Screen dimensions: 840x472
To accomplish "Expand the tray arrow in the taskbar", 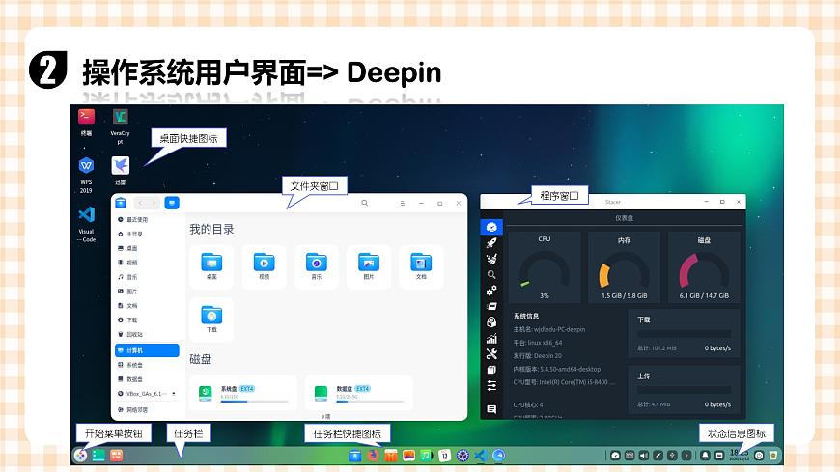I will tap(686, 456).
